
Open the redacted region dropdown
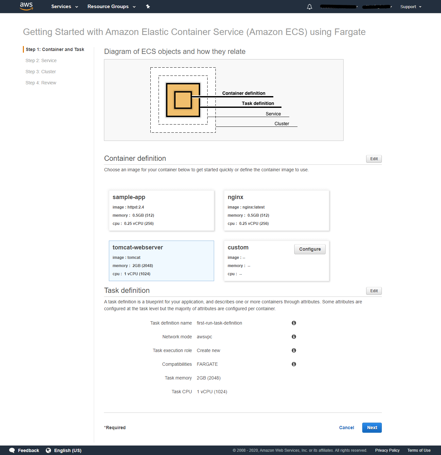[x=377, y=7]
